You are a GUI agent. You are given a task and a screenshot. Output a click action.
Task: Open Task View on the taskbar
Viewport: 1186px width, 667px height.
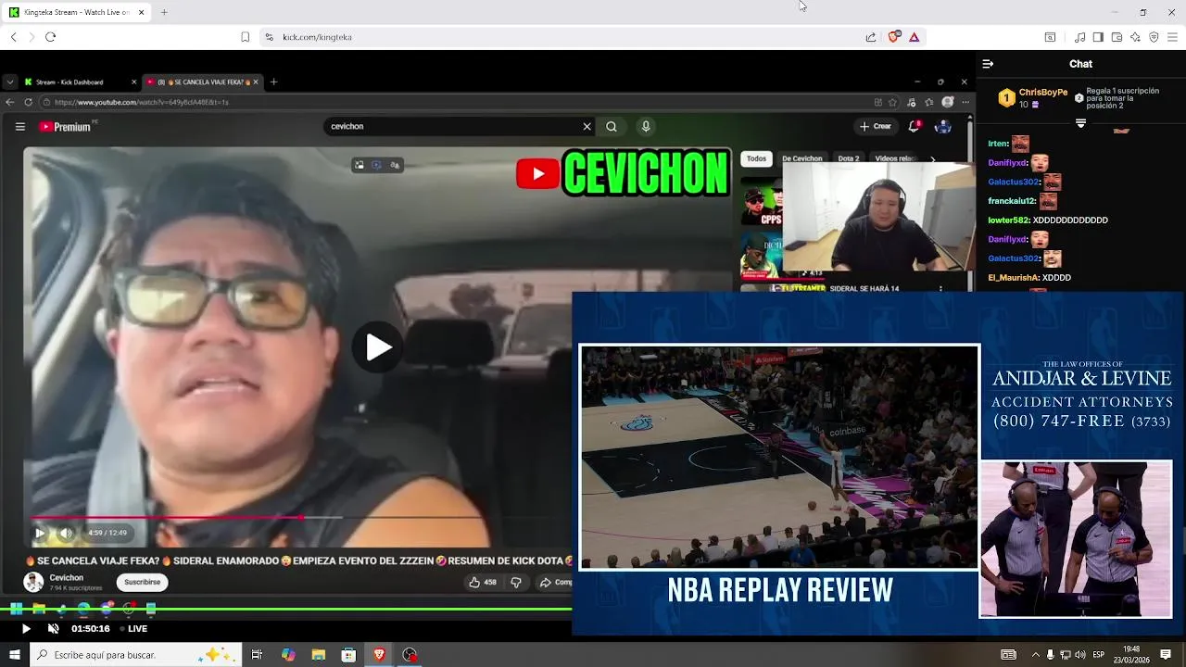click(257, 655)
